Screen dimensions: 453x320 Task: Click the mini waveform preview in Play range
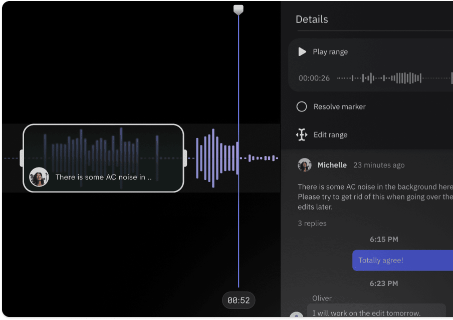pyautogui.click(x=393, y=78)
